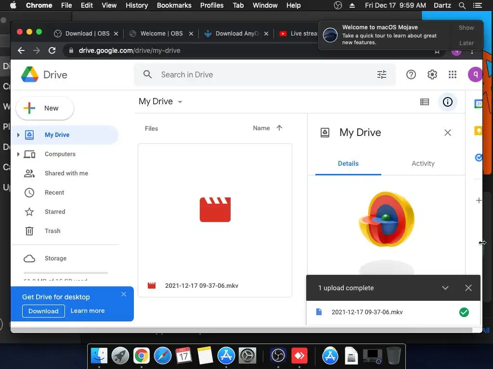Image resolution: width=493 pixels, height=369 pixels.
Task: Open OBS from the Dock
Action: (278, 356)
